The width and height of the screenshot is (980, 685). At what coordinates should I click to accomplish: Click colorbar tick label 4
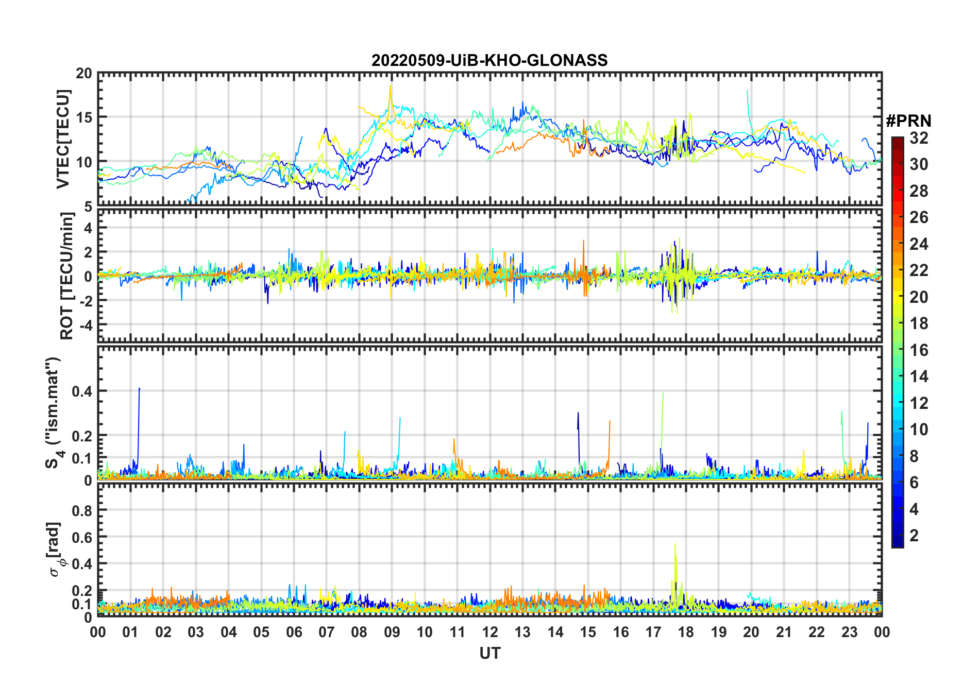click(x=914, y=509)
